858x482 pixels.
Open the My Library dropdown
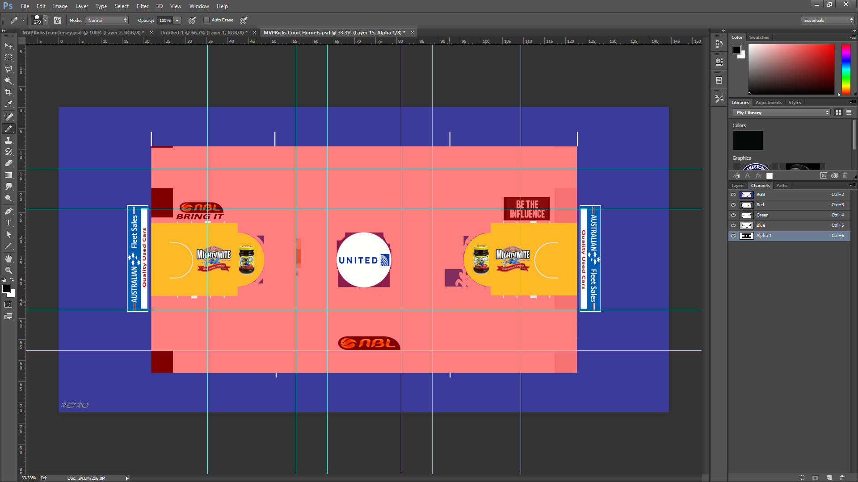click(x=781, y=112)
